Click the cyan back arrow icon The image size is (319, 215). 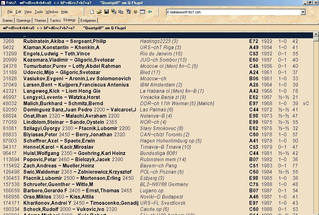(150, 12)
